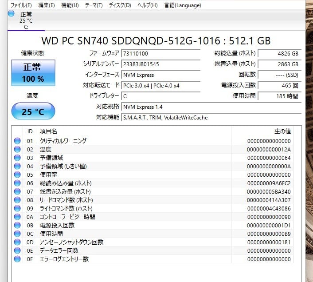Open the ディスク(D) menu
313x282 pixels.
click(x=120, y=5)
